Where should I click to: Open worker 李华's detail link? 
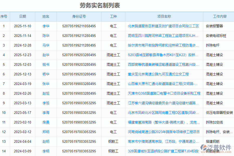click(46, 26)
